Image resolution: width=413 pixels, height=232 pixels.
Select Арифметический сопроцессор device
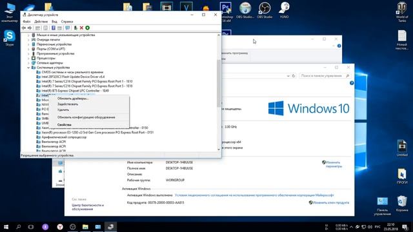click(64, 137)
